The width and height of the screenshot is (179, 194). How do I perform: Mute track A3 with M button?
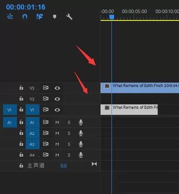pos(57,144)
